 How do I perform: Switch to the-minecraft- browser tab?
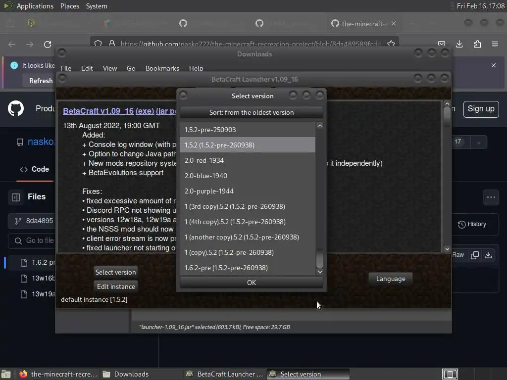pos(364,24)
